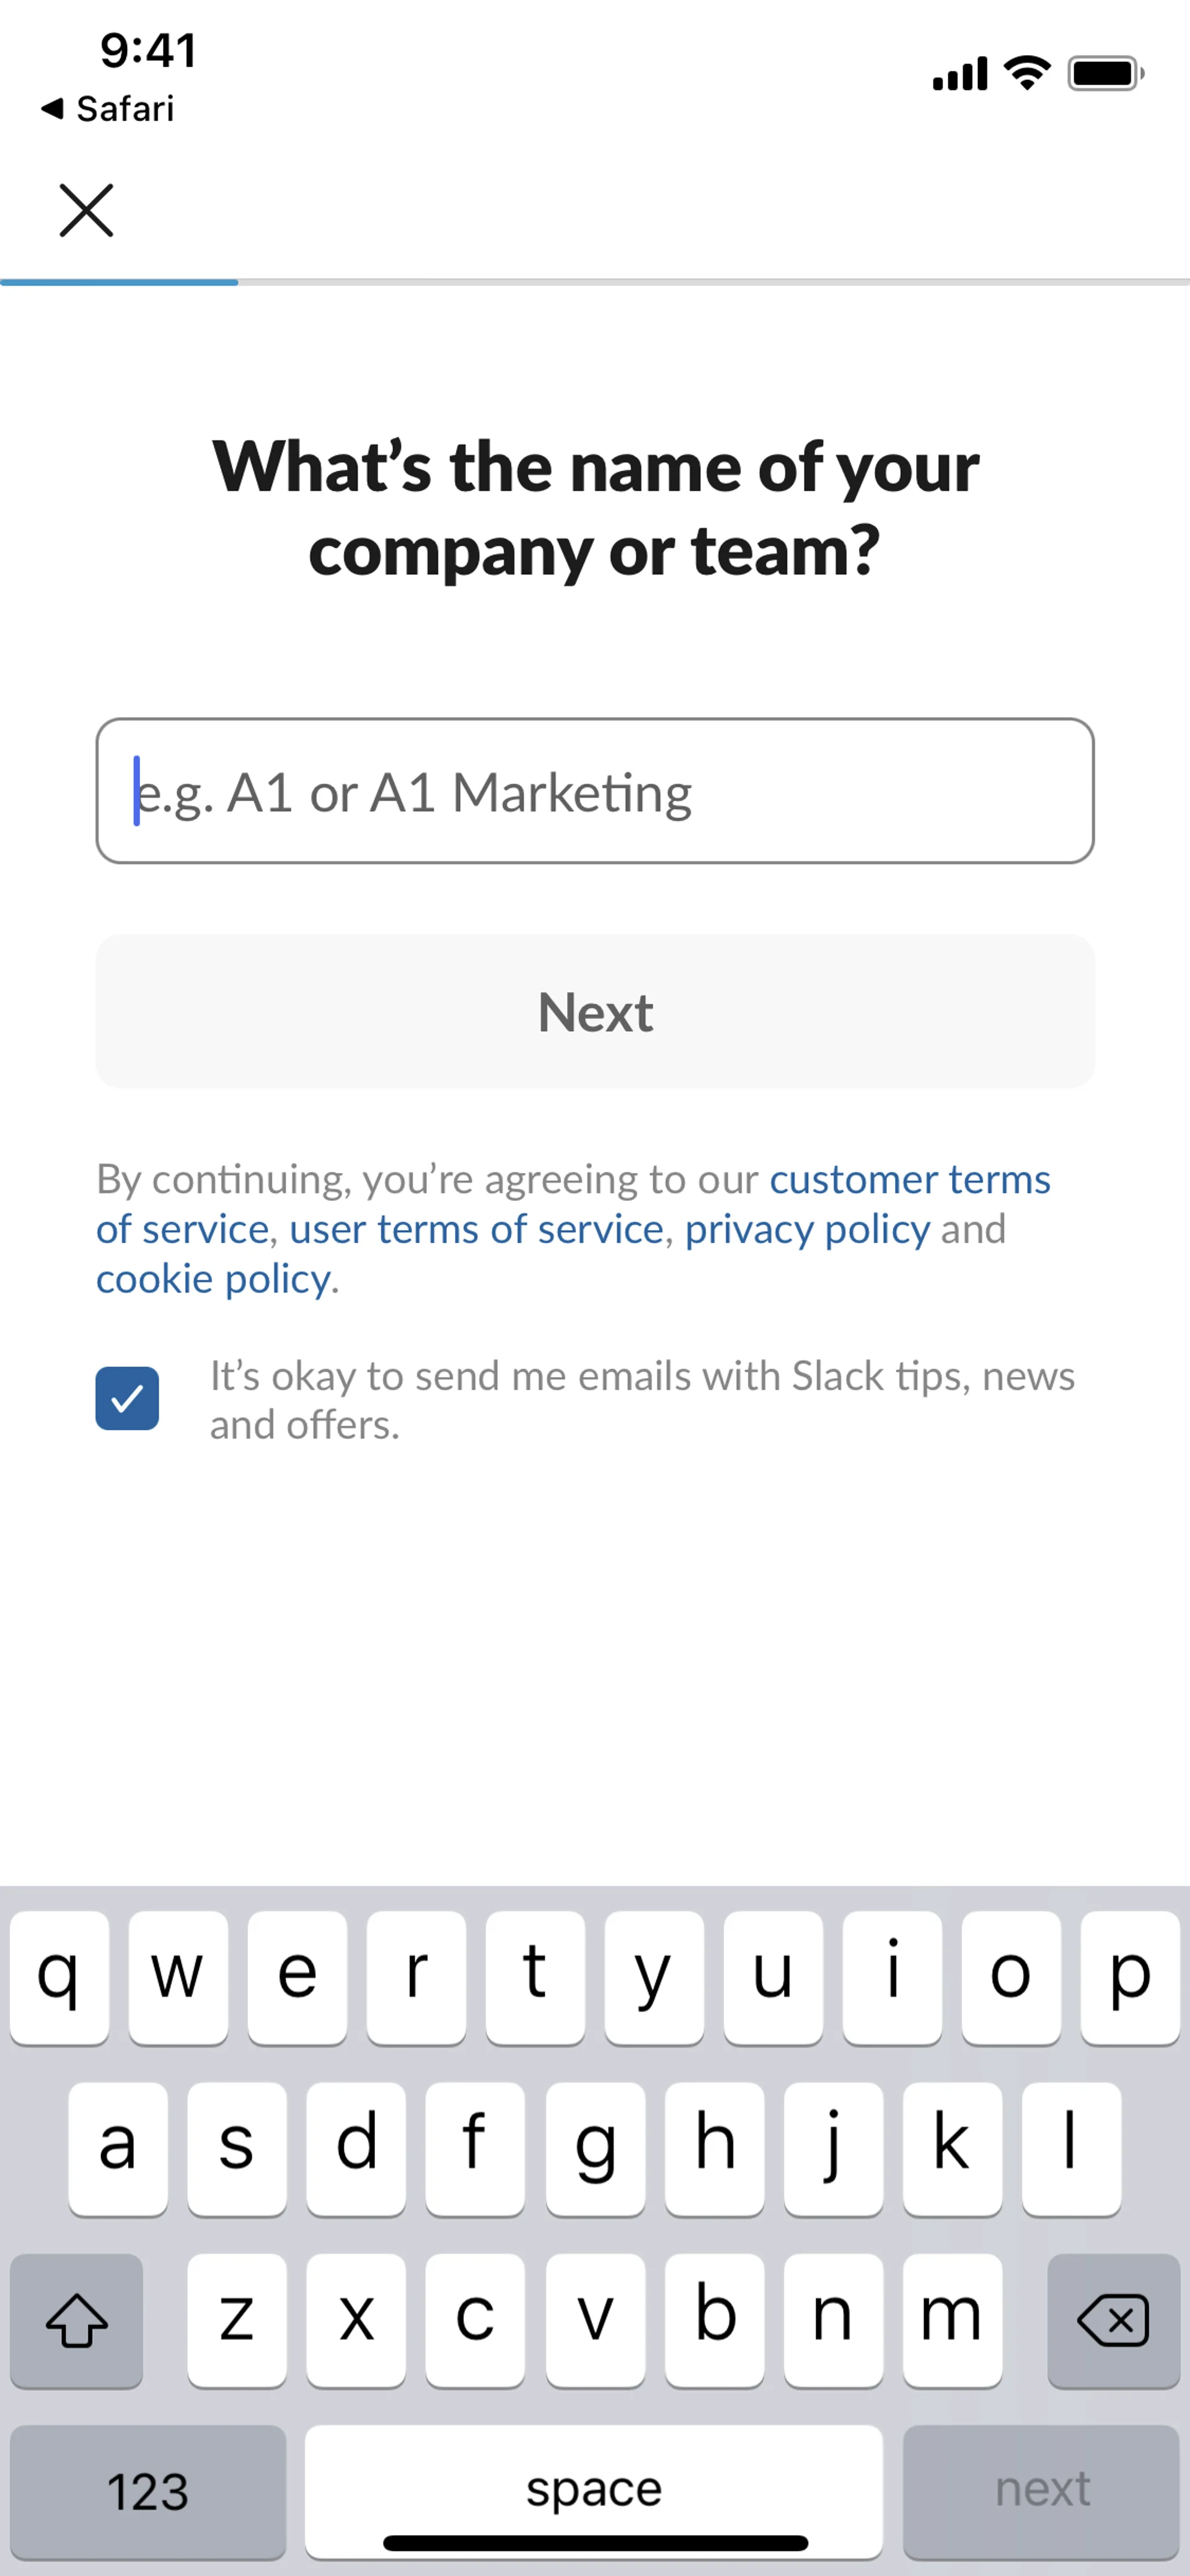Tap the gray Next button
This screenshot has width=1190, height=2576.
tap(595, 1012)
